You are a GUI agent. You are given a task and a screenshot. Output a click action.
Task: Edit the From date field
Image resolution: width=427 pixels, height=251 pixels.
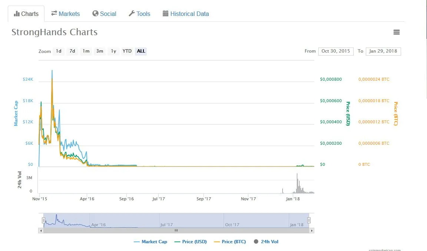coord(336,51)
